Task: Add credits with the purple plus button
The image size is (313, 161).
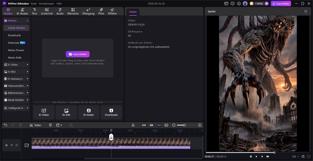Action: [266, 4]
